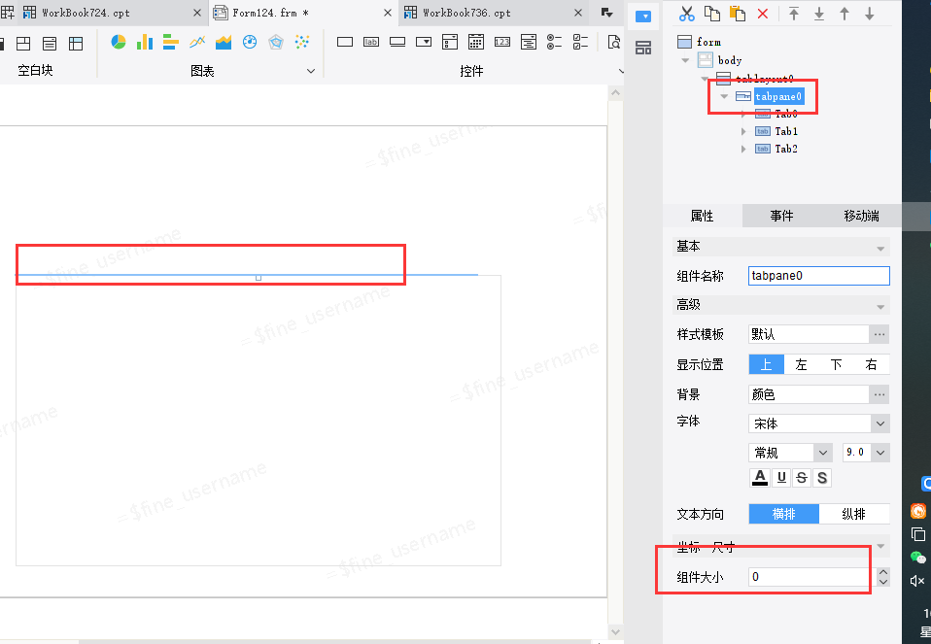Set text direction to 横排
Image resolution: width=931 pixels, height=644 pixels.
coord(783,514)
